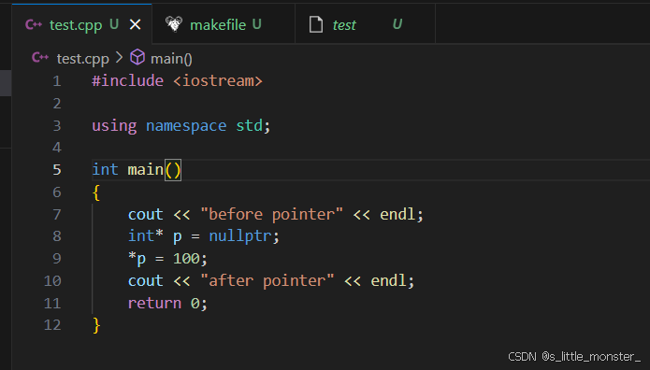Image resolution: width=650 pixels, height=370 pixels.
Task: Click the main() symbol cube icon
Action: click(x=137, y=57)
